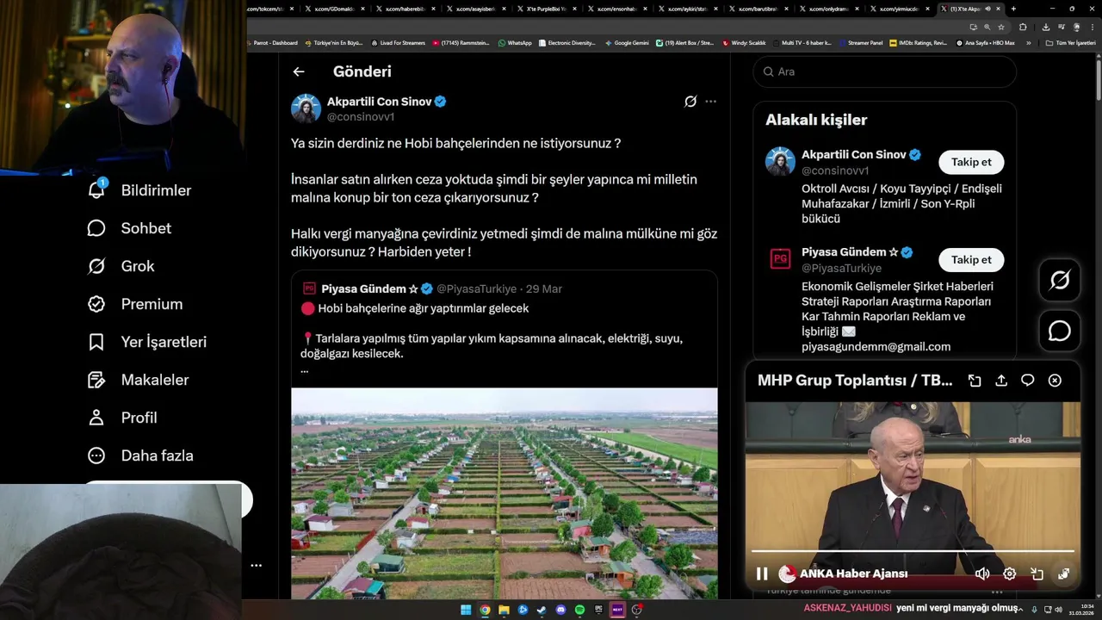Screen dimensions: 1102x620
Task: Open hobby gardens aerial photo
Action: (504, 493)
